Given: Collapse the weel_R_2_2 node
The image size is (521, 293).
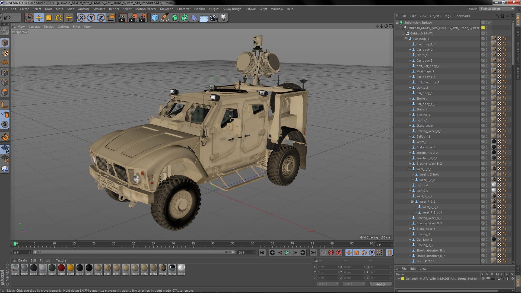Looking at the screenshot, I should click(x=412, y=201).
